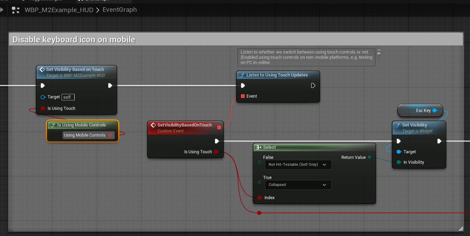Click the In Visibility pin on Set Visibility
Image resolution: width=470 pixels, height=236 pixels.
pos(399,162)
